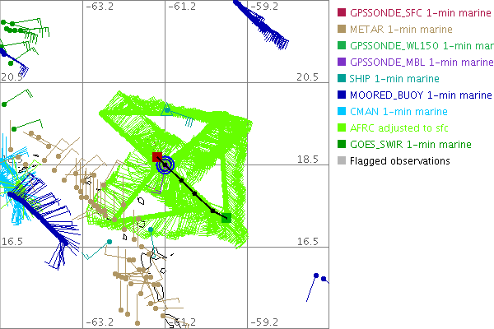This screenshot has height=329, width=494.
Task: Click the teal ship dot near 16.5 latitude line
Action: click(x=110, y=242)
